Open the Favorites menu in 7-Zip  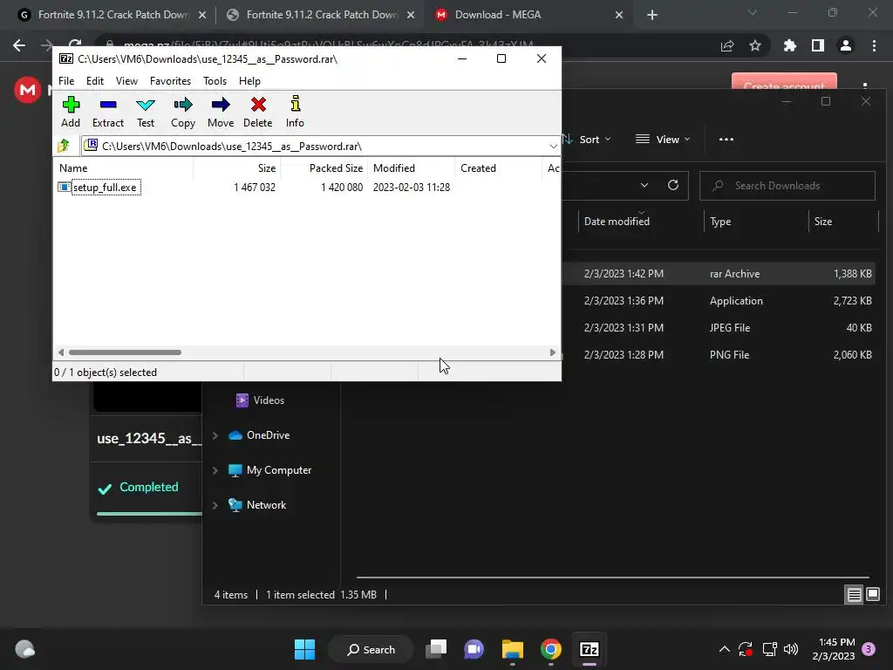click(x=170, y=81)
